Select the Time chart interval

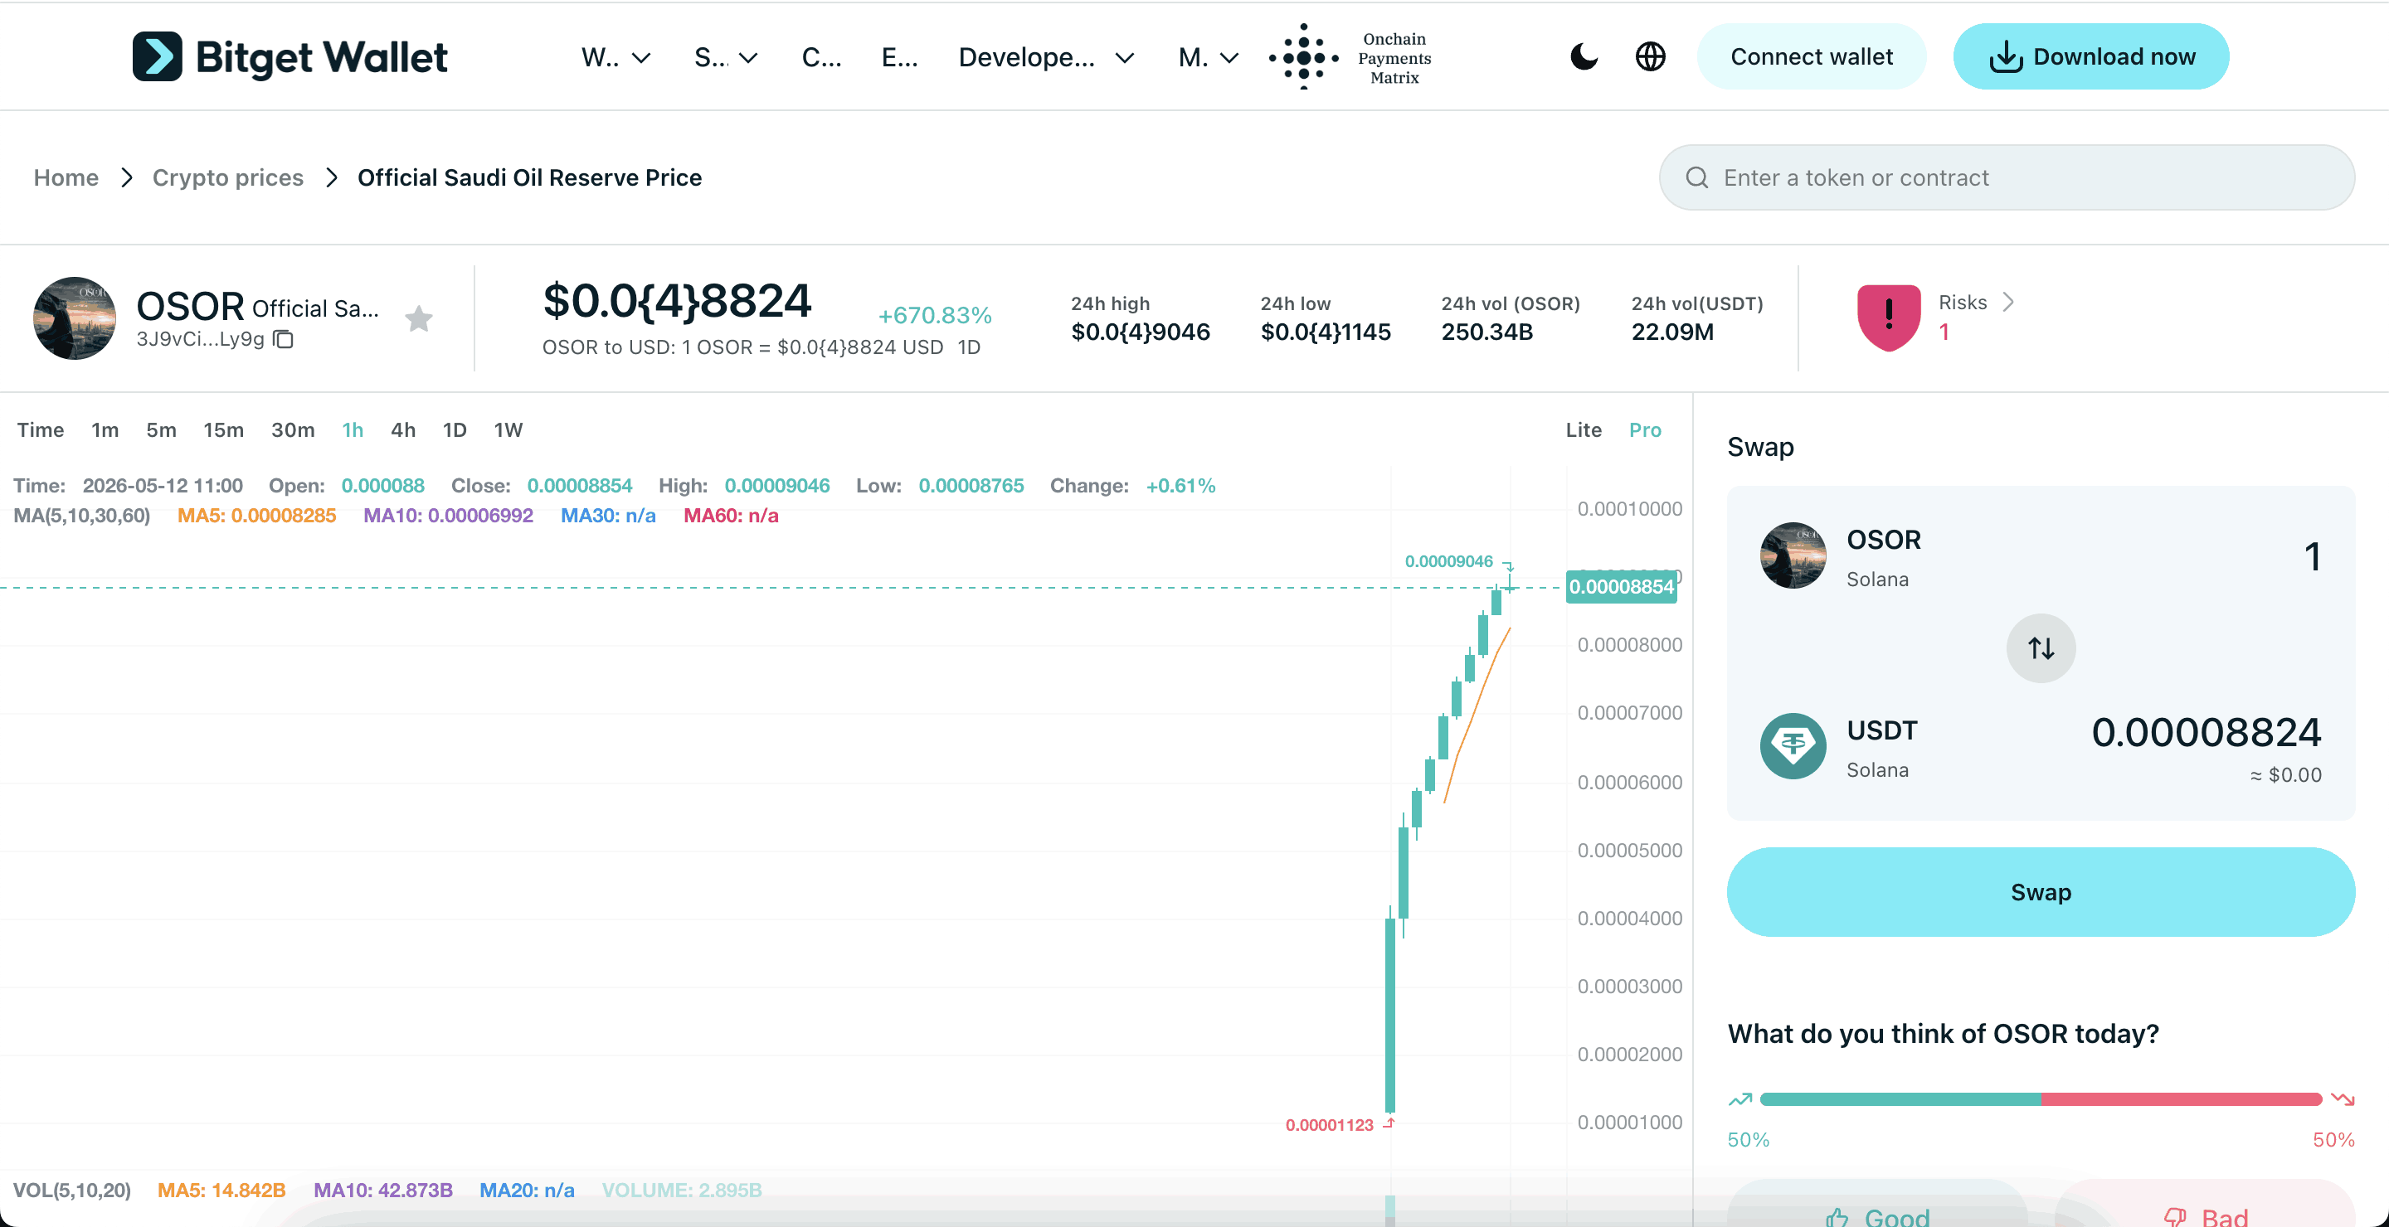click(x=41, y=430)
